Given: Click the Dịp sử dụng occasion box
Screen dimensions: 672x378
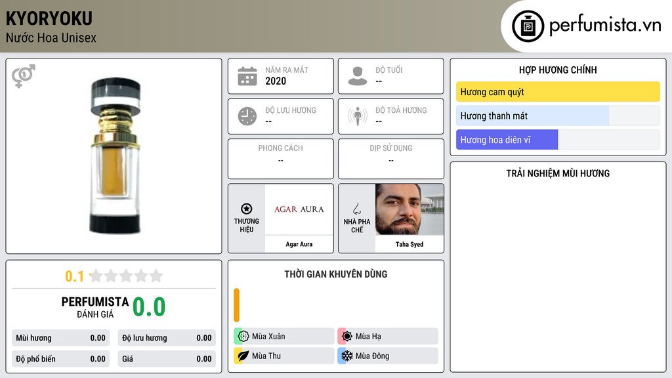Looking at the screenshot, I should point(391,159).
